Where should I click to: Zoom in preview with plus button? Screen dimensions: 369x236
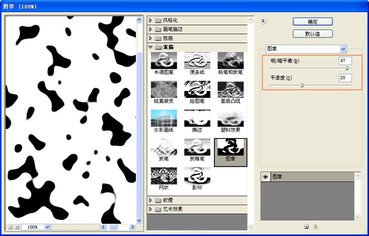click(17, 227)
